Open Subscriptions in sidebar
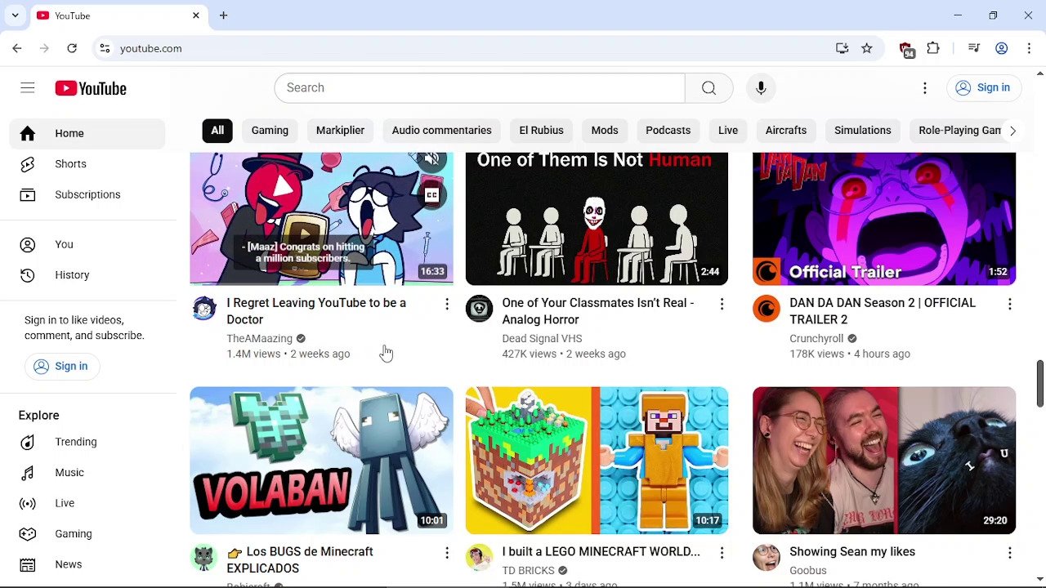1046x588 pixels. tap(87, 194)
